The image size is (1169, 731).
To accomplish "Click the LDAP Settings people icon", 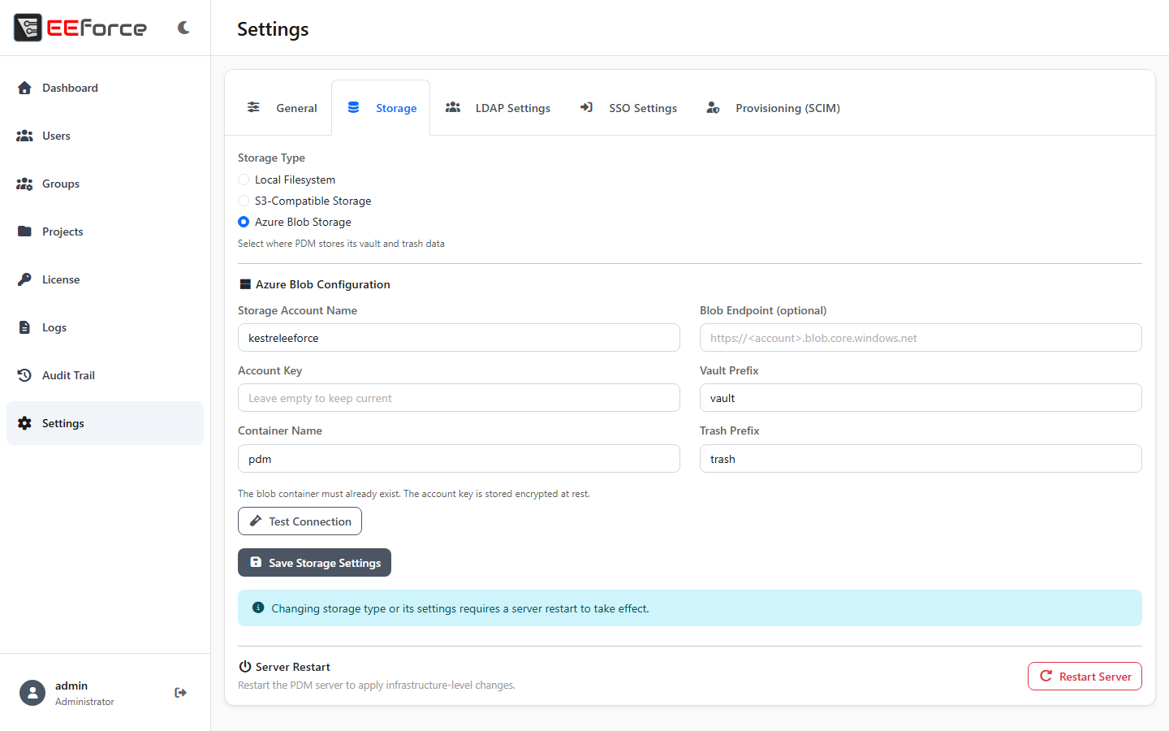I will tap(453, 107).
